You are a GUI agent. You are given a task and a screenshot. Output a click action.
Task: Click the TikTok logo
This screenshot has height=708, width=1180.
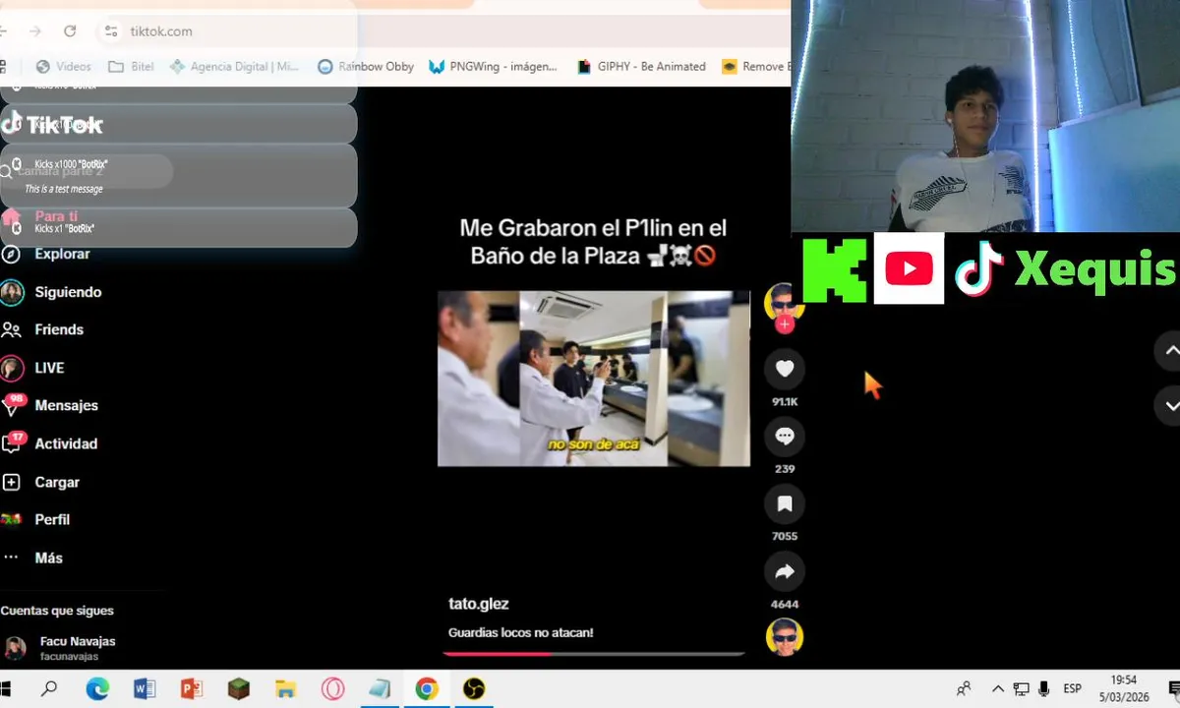click(x=52, y=124)
